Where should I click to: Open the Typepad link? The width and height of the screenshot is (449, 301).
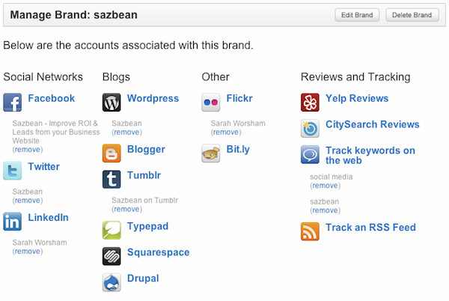(x=147, y=226)
